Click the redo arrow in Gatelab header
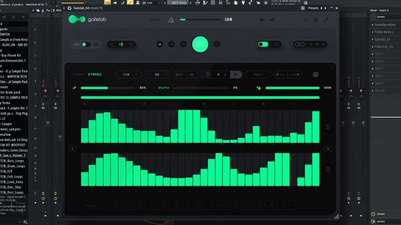 272,19
